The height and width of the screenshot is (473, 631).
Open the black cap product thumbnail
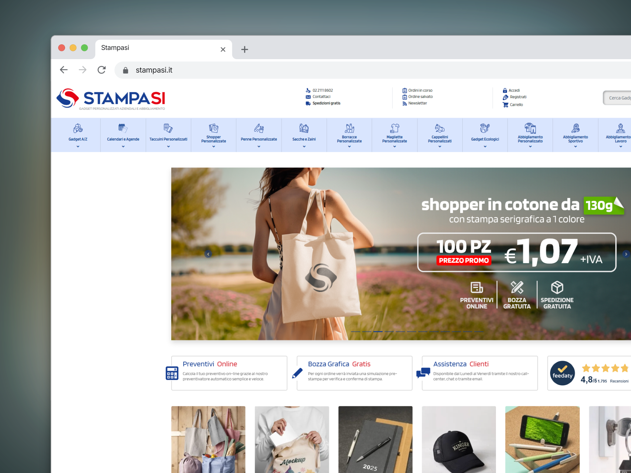point(459,439)
